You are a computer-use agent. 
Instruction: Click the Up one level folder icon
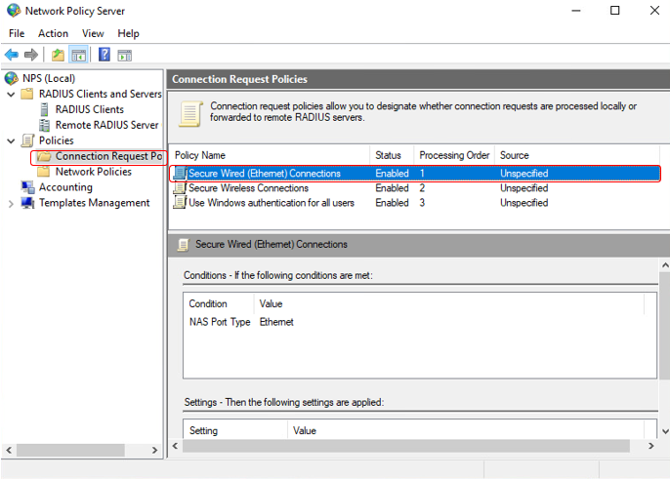click(58, 55)
